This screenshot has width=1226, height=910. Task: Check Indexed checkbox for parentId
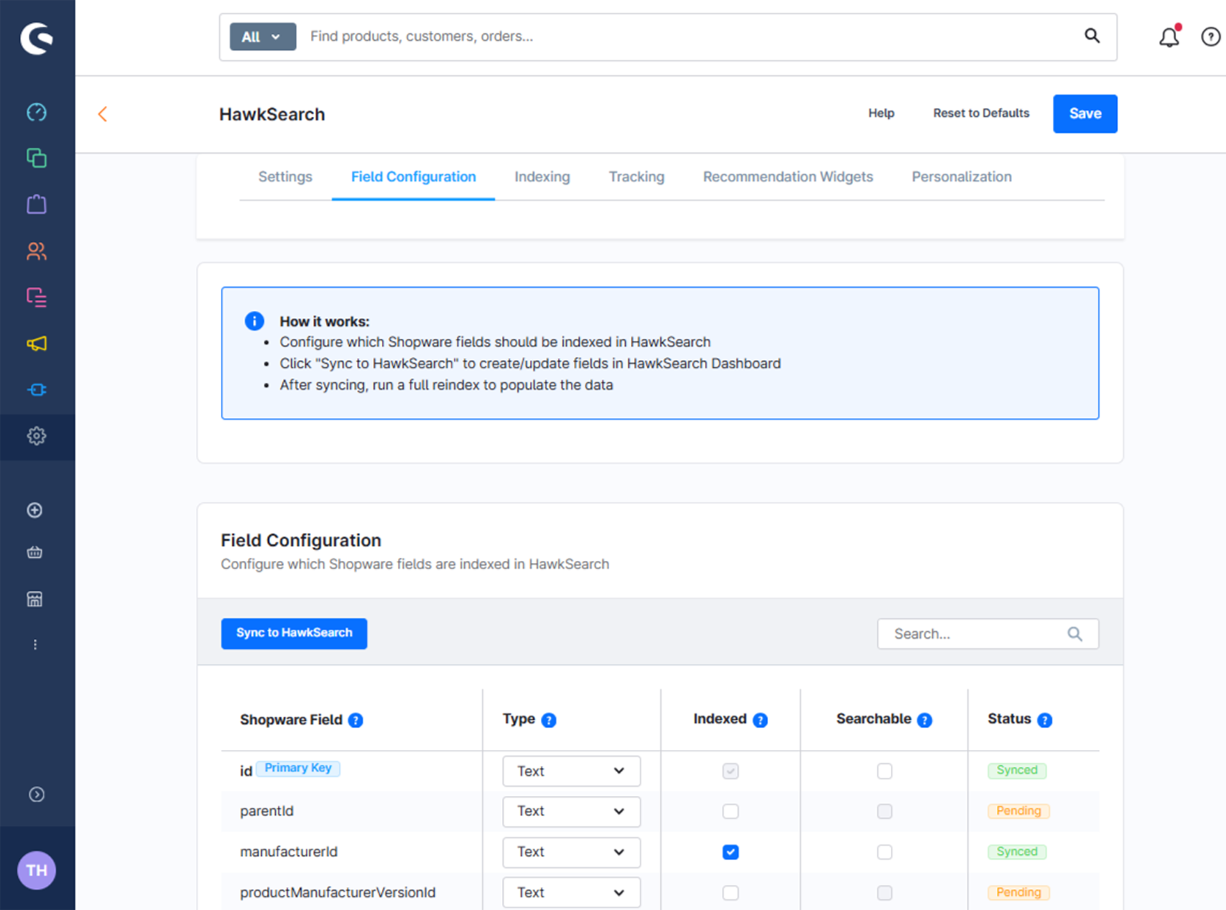pyautogui.click(x=730, y=811)
